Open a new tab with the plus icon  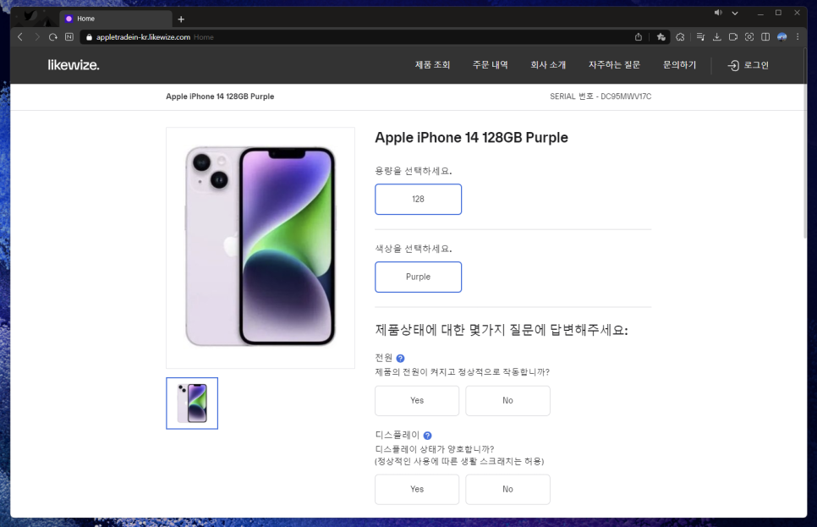(x=181, y=19)
